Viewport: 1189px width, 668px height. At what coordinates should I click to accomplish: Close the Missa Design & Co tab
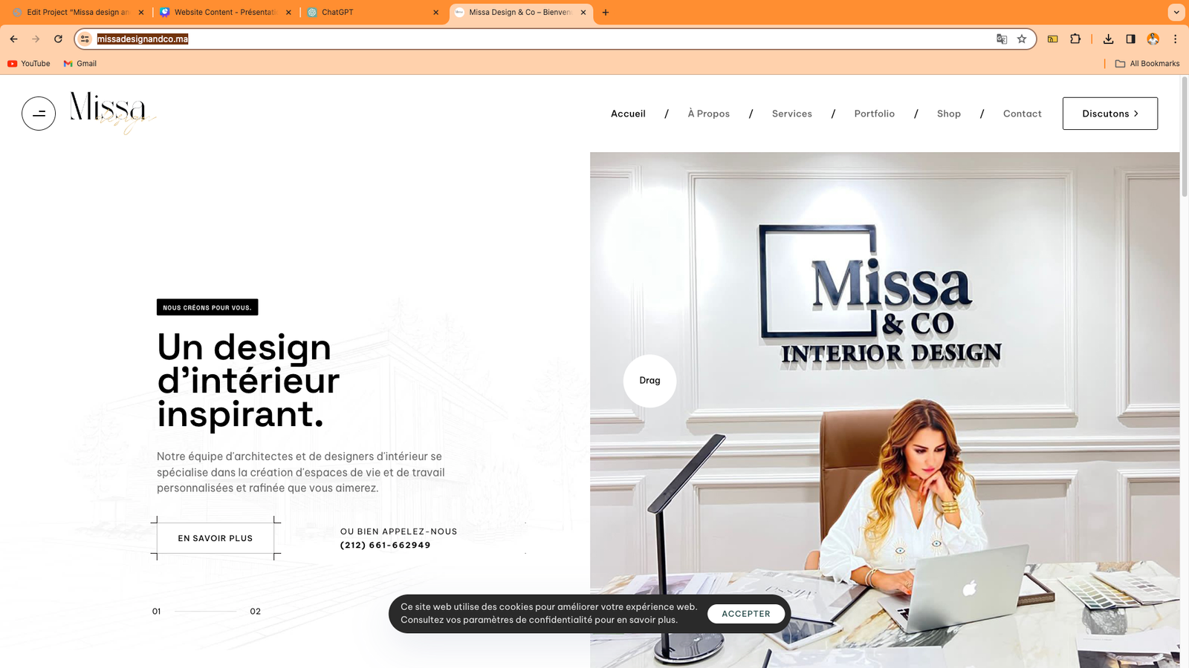(x=583, y=13)
